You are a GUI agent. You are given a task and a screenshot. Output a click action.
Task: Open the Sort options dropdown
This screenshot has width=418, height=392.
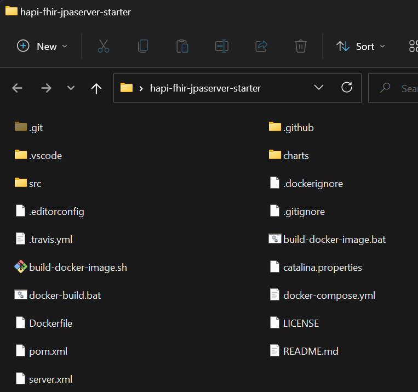pyautogui.click(x=360, y=47)
